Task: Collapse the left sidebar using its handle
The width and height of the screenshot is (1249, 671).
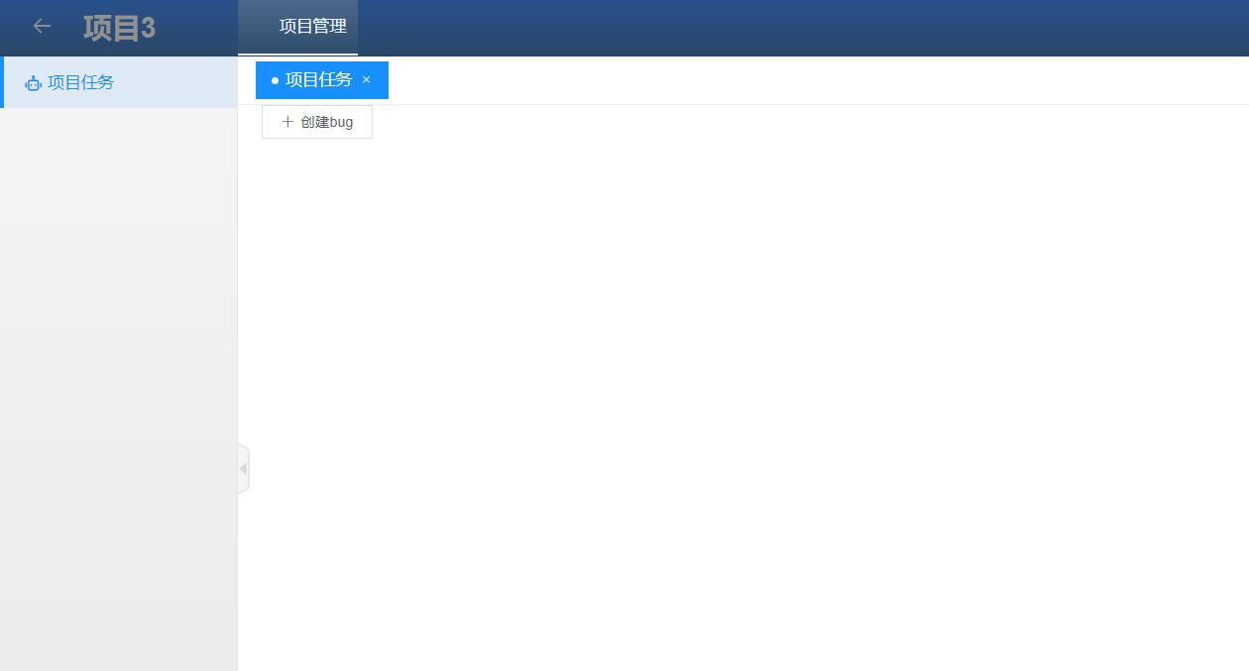Action: 244,469
